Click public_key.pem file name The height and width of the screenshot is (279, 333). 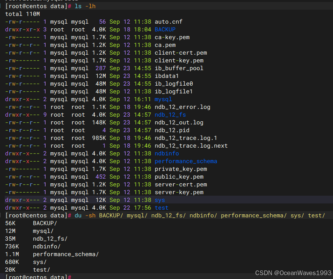tap(179, 177)
